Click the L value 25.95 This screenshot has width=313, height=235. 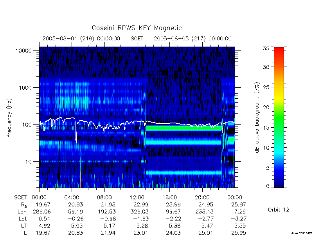click(x=239, y=233)
